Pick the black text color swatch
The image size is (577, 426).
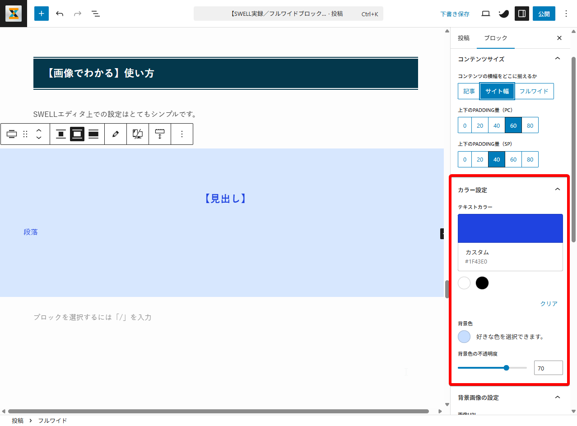482,283
